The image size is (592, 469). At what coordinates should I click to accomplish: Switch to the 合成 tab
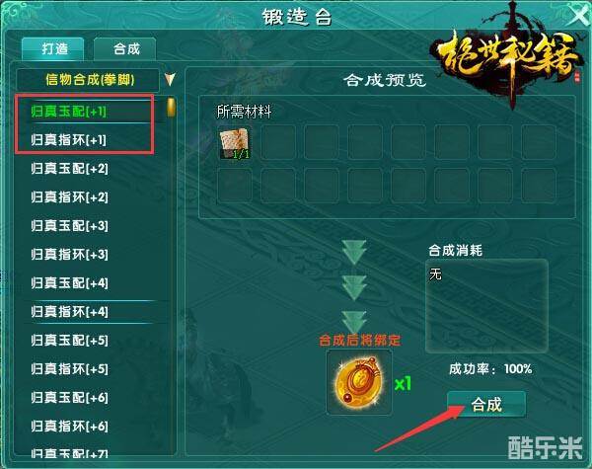125,48
